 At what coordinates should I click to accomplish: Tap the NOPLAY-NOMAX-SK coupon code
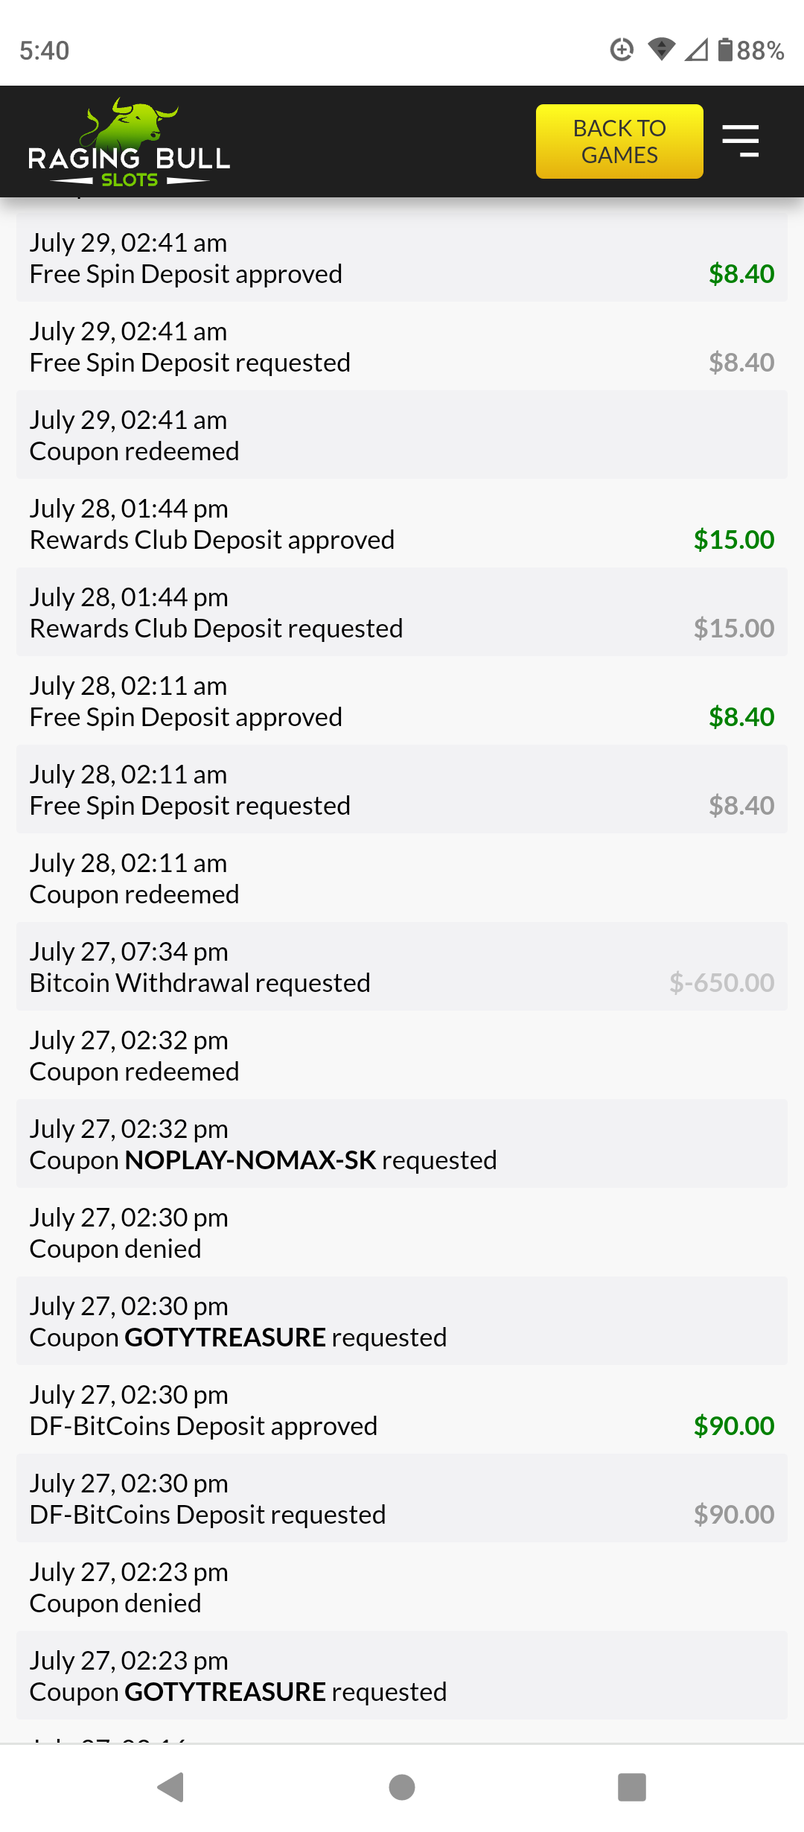(250, 1160)
